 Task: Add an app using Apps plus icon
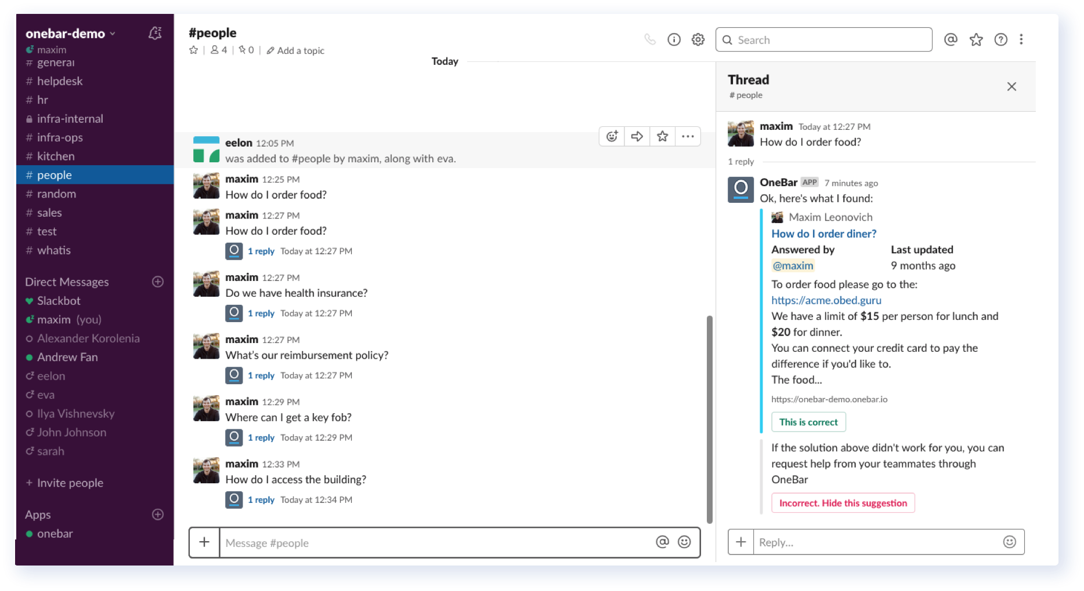click(x=158, y=515)
